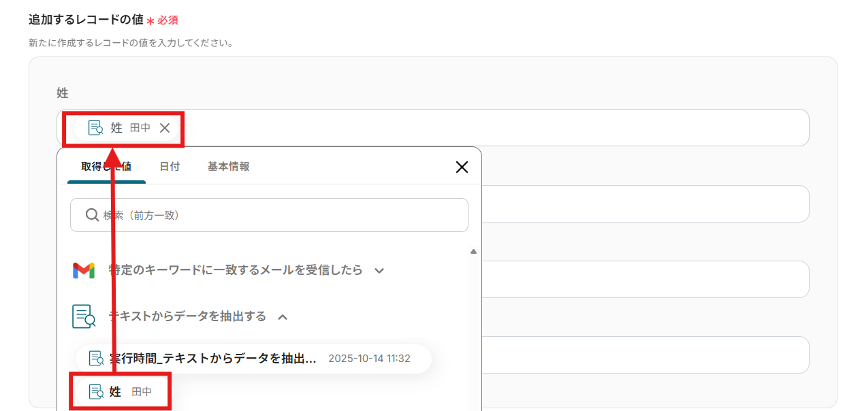The height and width of the screenshot is (411, 860).
Task: Expand the Gmail trigger section chevron
Action: [x=379, y=271]
